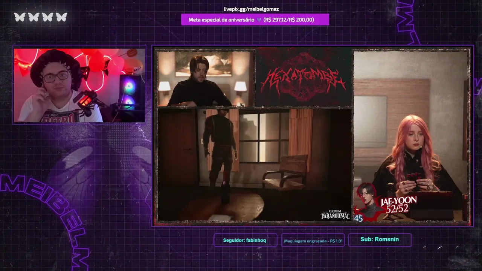The height and width of the screenshot is (271, 482).
Task: Click the number 45 badge
Action: coord(358,218)
